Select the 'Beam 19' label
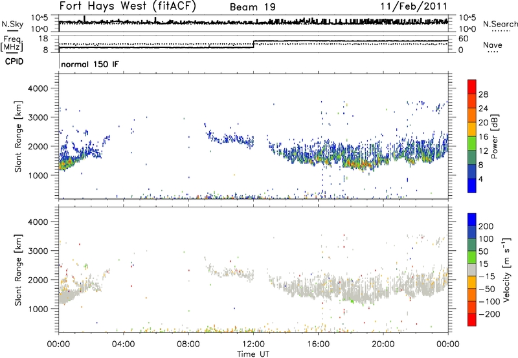The image size is (518, 358). pos(253,7)
